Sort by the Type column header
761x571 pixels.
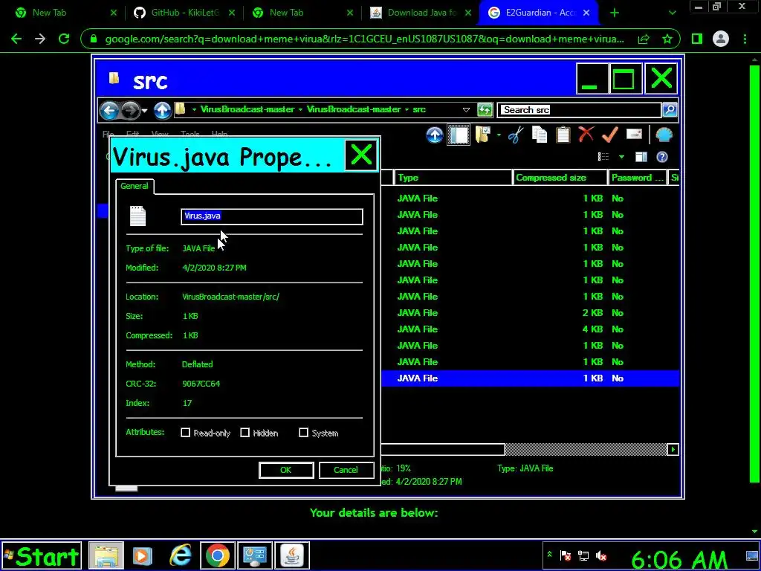coord(453,178)
